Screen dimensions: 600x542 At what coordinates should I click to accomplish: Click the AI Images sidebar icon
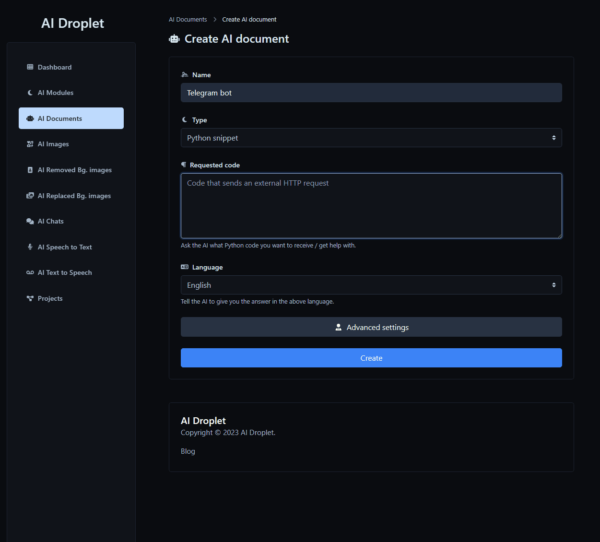pos(30,144)
